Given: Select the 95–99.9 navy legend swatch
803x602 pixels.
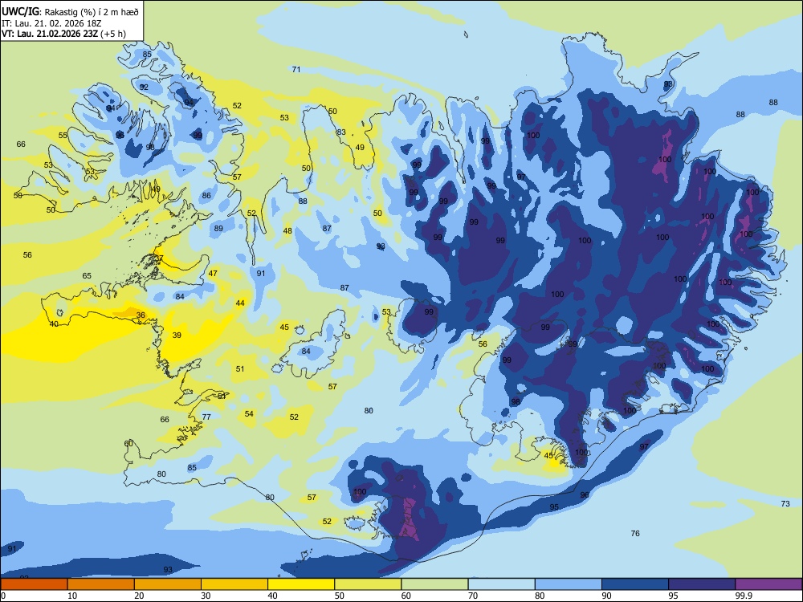Looking at the screenshot, I should (x=702, y=584).
